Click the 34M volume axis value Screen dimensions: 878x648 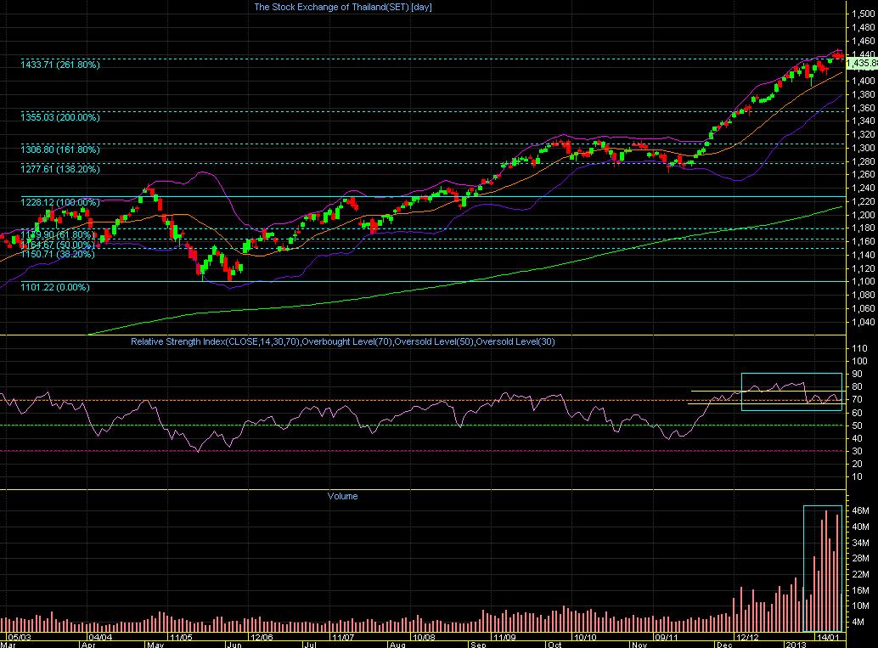point(861,543)
